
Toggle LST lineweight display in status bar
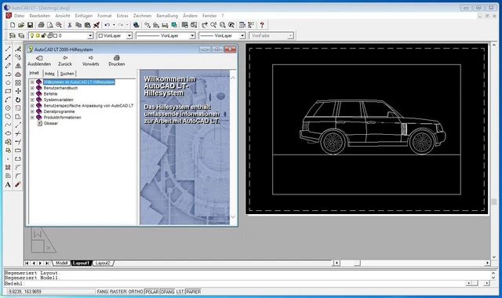[180, 292]
